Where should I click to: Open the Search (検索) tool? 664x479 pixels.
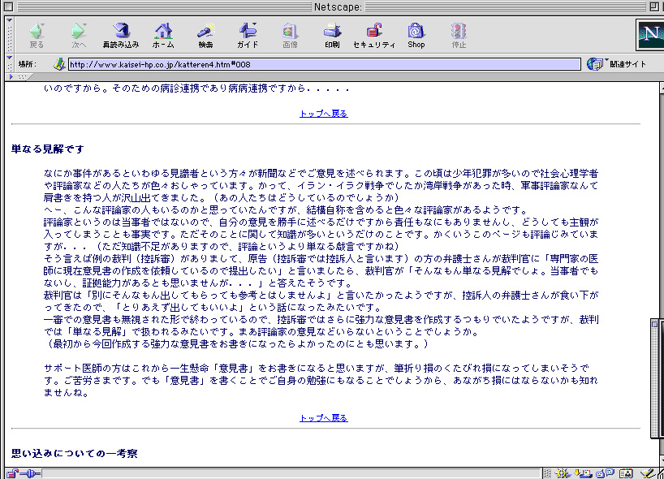[x=205, y=35]
